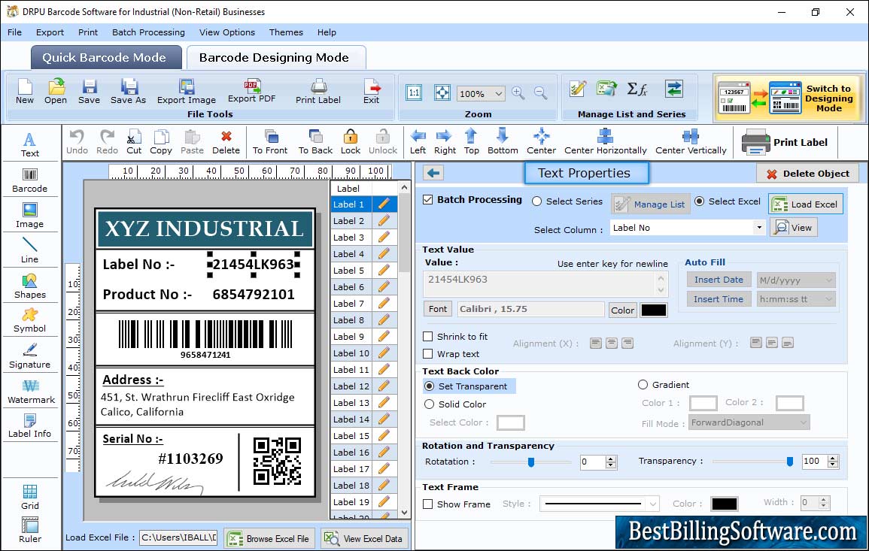Viewport: 869px width, 551px height.
Task: Click the Load Excel File path field
Action: pyautogui.click(x=178, y=537)
